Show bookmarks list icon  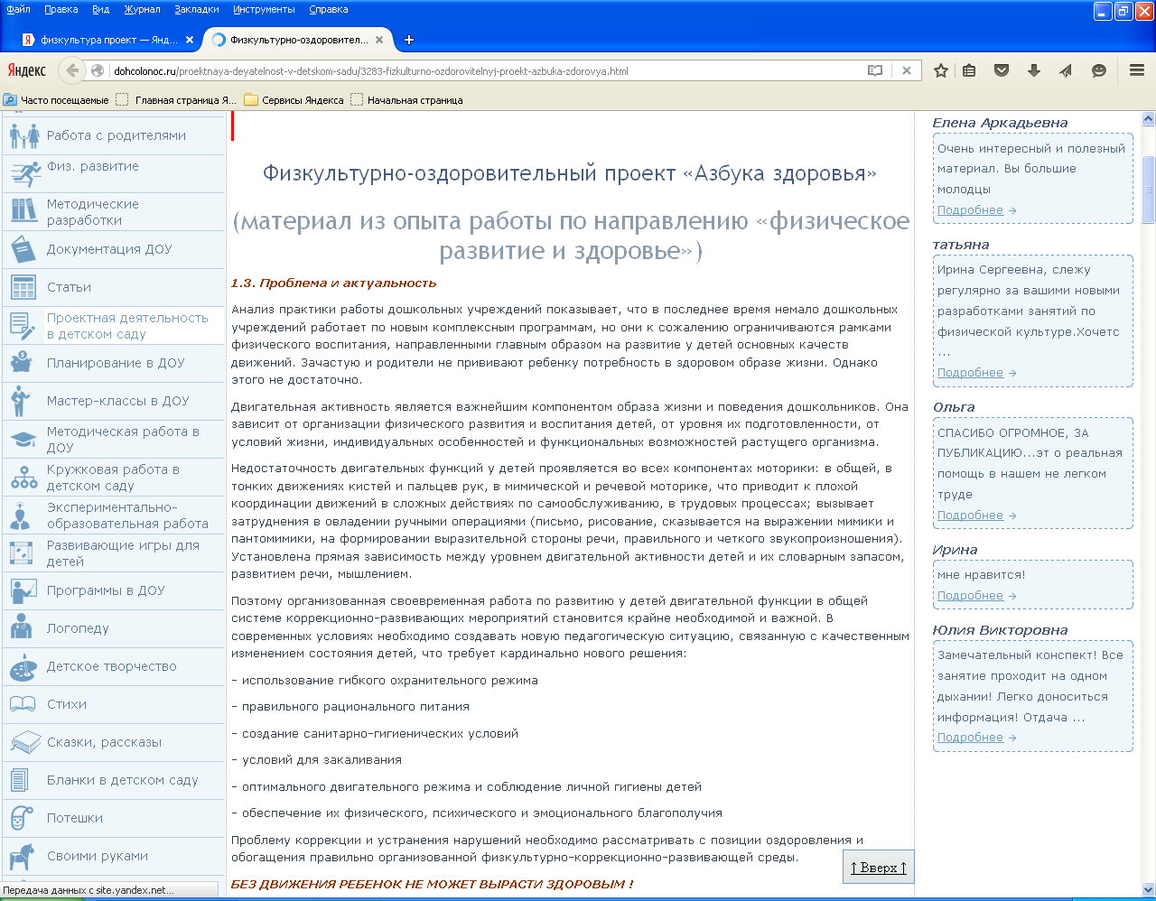click(969, 70)
